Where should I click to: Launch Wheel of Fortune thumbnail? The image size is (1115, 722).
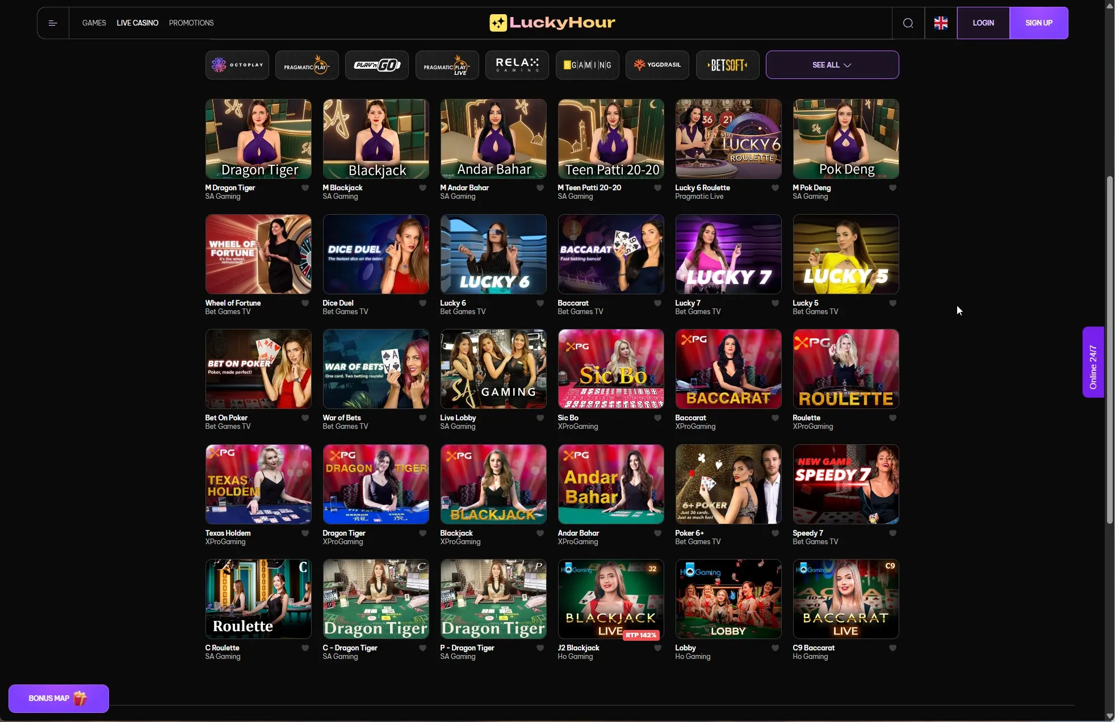coord(258,254)
